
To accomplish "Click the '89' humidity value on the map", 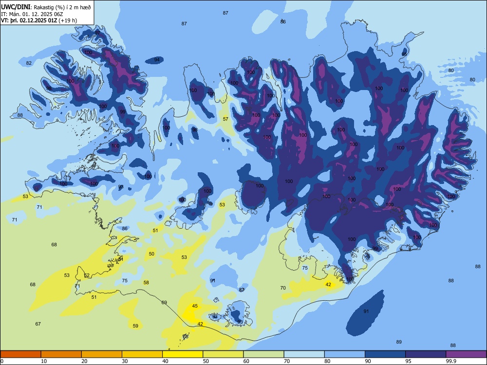I will coord(399,342).
